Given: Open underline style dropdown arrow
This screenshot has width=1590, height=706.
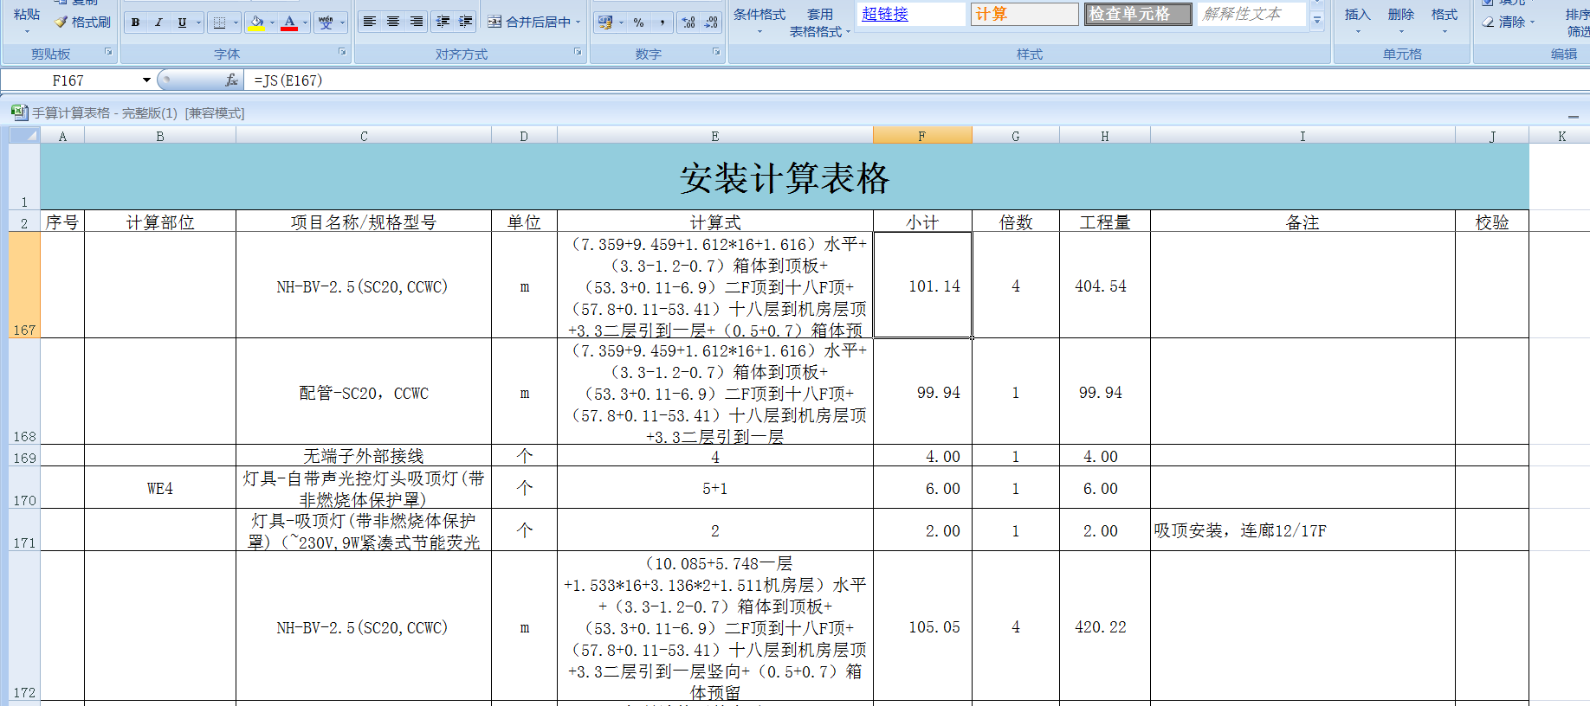Looking at the screenshot, I should point(198,22).
